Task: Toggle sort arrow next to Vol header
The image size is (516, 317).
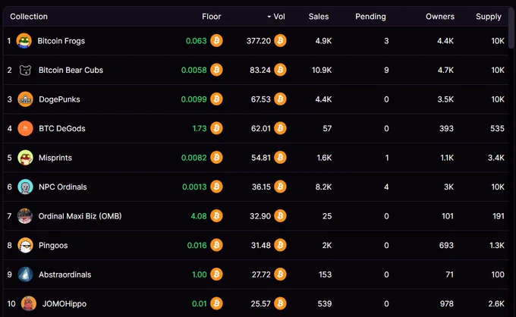Action: [269, 17]
